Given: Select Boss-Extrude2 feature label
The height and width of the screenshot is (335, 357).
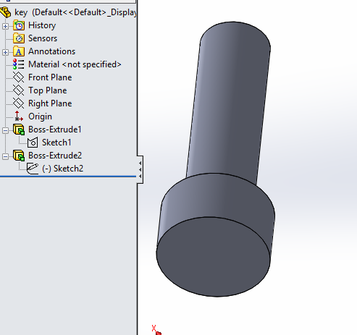Looking at the screenshot, I should coord(55,156).
